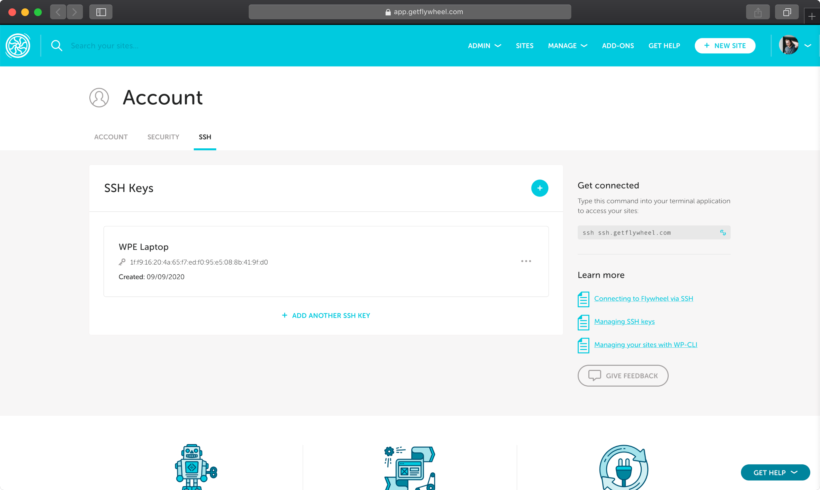The width and height of the screenshot is (820, 490).
Task: Go back with browser back arrow
Action: (x=58, y=12)
